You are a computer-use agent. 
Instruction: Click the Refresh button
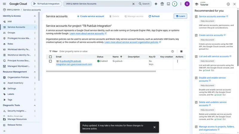(x=154, y=16)
